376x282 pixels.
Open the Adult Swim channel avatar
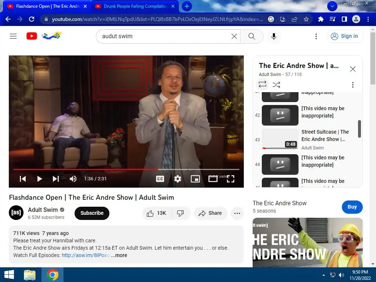(16, 213)
